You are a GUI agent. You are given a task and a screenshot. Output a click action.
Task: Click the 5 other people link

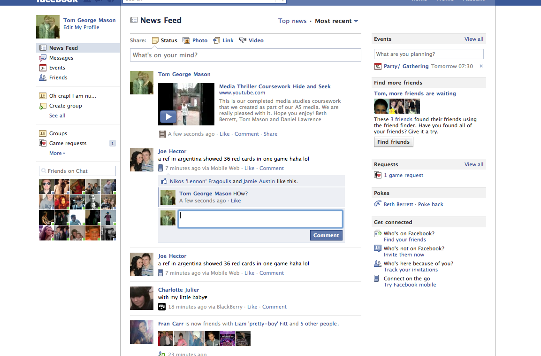[319, 324]
